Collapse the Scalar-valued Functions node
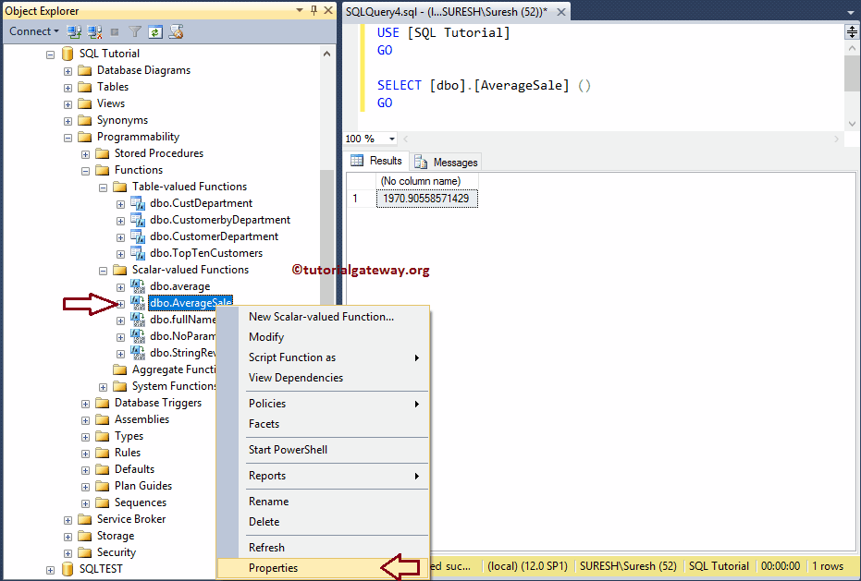The height and width of the screenshot is (581, 861). [x=103, y=271]
